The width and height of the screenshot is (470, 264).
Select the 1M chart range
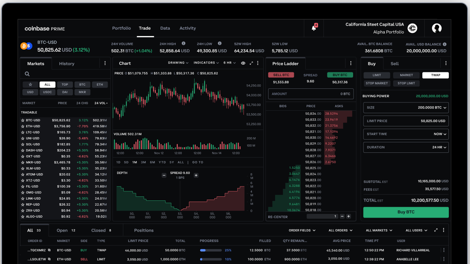click(135, 162)
